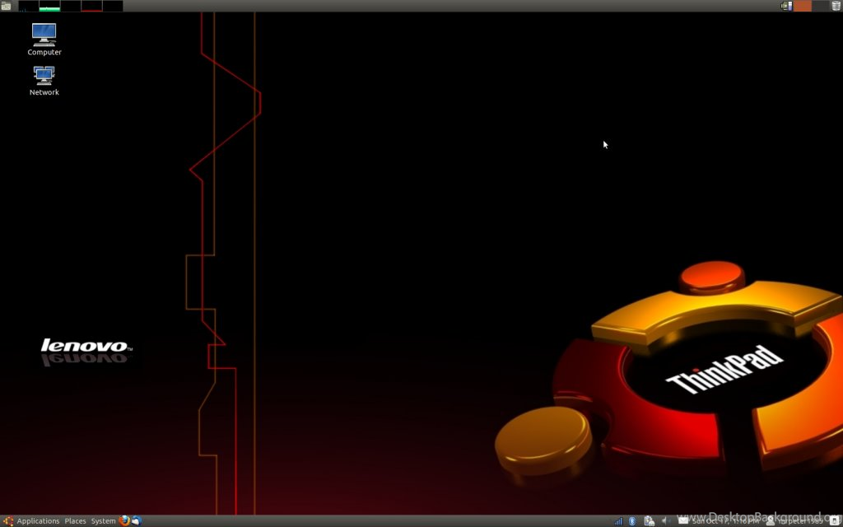Switch to the orange active workspace
Screen dimensions: 843x527
click(x=803, y=6)
